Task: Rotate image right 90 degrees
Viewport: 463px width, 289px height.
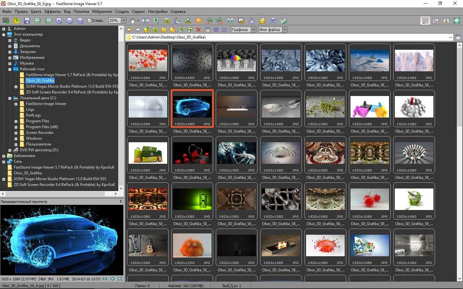Action: point(220,21)
